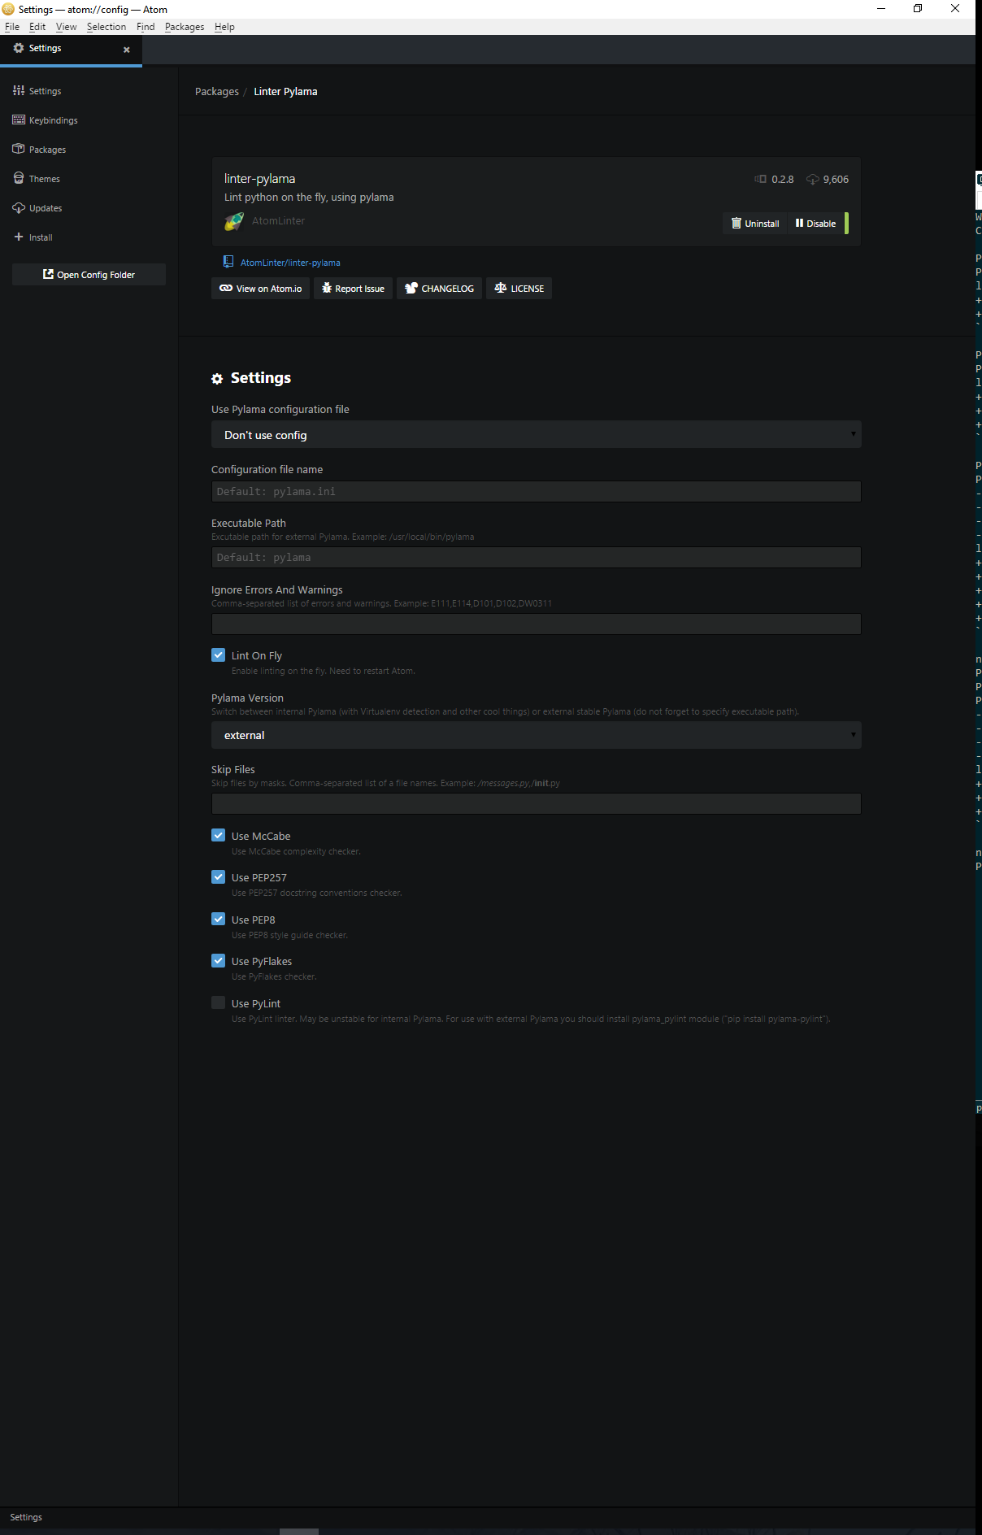The width and height of the screenshot is (982, 1535).
Task: Open the Edit menu
Action: 37,27
